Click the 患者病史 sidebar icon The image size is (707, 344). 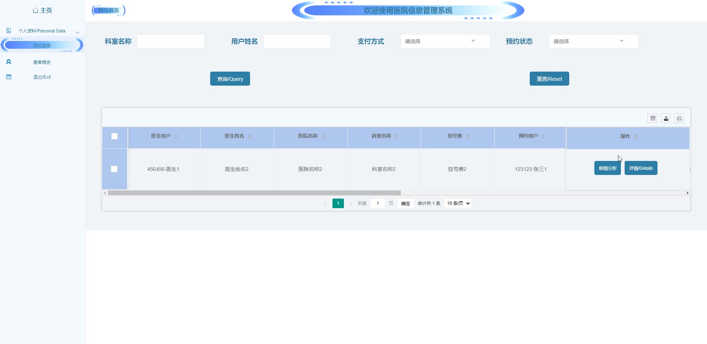(x=9, y=62)
